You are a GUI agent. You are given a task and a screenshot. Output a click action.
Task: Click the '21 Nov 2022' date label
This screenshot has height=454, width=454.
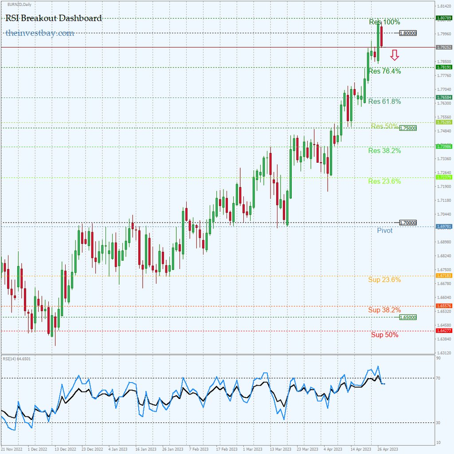12,450
